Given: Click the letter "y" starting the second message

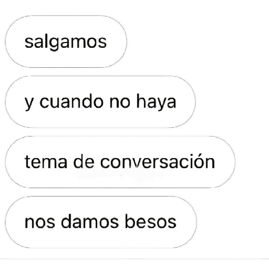Looking at the screenshot, I should pos(29,105).
